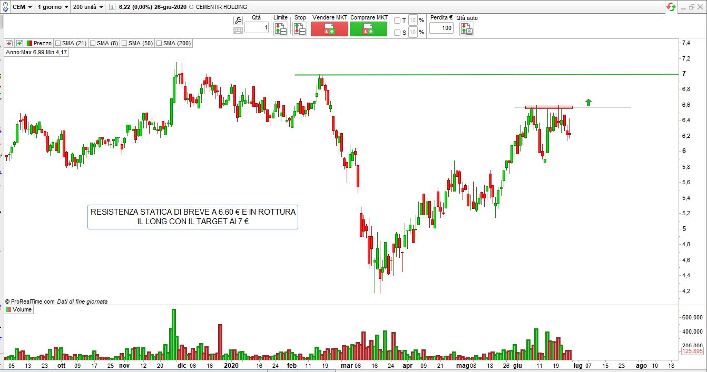Tick the S percentage checkbox
Screen dimensions: 707x372
pyautogui.click(x=397, y=33)
